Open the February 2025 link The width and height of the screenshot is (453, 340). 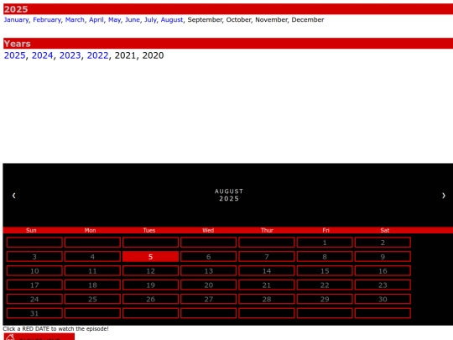click(47, 19)
